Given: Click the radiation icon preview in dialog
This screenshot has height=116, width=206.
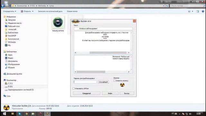Looking at the screenshot, I should click(122, 85).
